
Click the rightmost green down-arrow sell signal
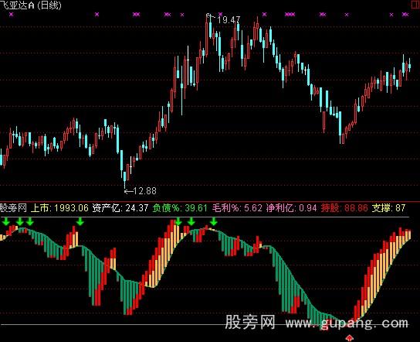tap(213, 222)
